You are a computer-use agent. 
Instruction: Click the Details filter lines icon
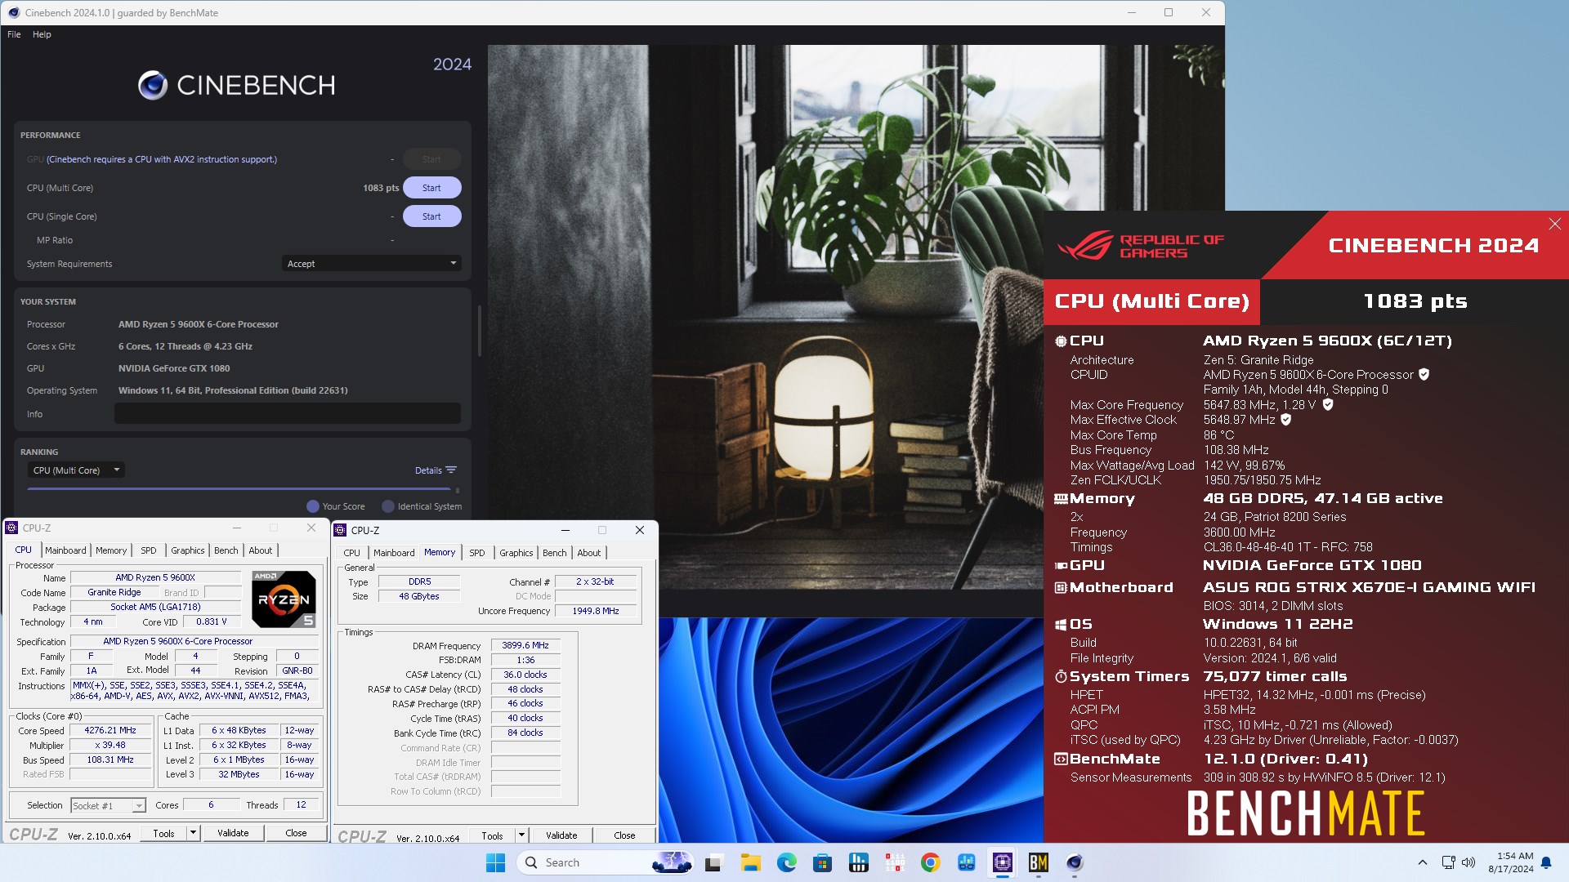click(x=451, y=470)
